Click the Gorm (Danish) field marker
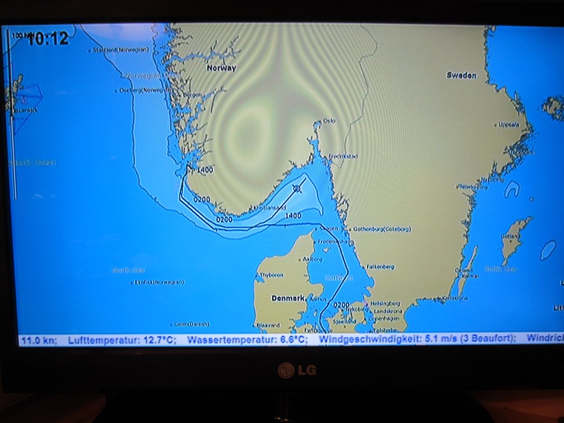The image size is (564, 423). [171, 324]
